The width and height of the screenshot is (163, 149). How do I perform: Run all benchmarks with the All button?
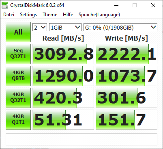tap(18, 32)
